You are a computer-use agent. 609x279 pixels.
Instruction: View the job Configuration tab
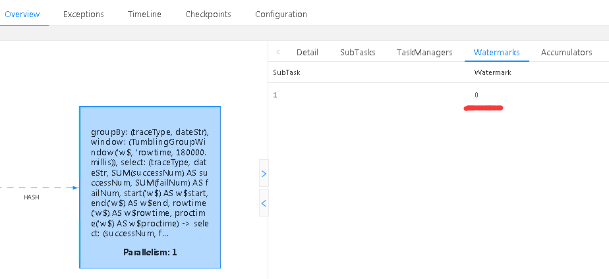(x=281, y=14)
